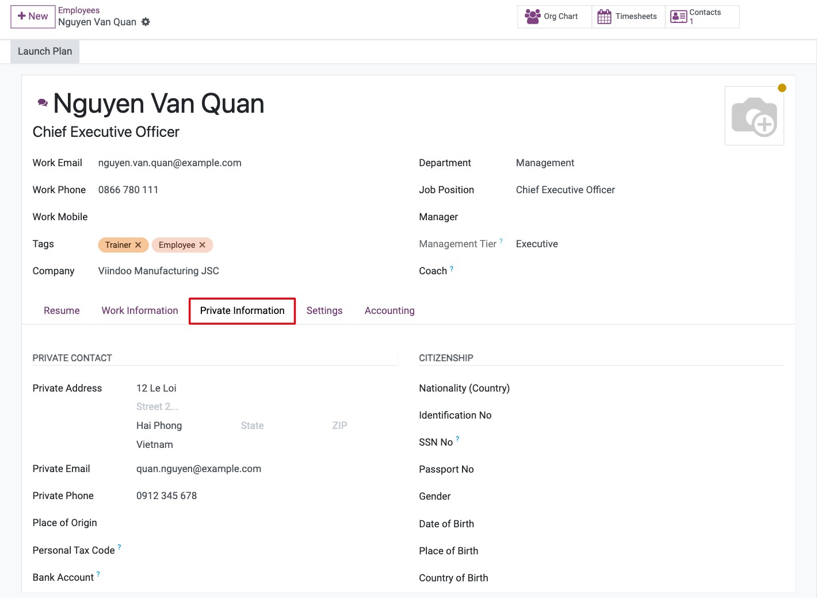This screenshot has width=817, height=598.
Task: Edit Private Phone 0912 345 678
Action: 266,496
